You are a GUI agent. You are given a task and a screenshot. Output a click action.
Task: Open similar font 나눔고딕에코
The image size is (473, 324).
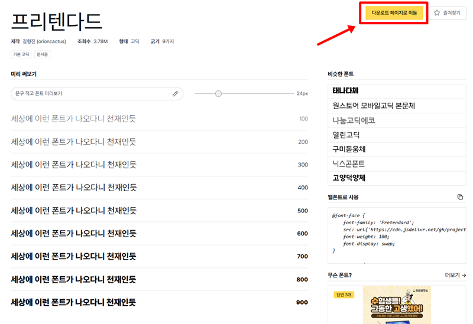(397, 120)
